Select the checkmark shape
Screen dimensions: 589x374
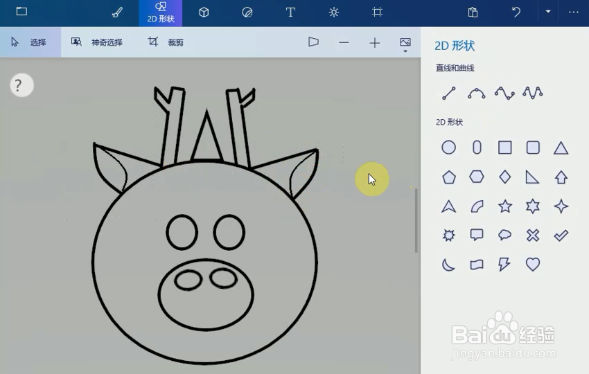tap(561, 235)
